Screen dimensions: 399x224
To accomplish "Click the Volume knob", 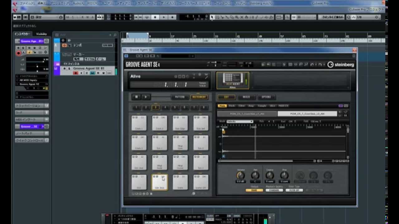I will [x=240, y=175].
